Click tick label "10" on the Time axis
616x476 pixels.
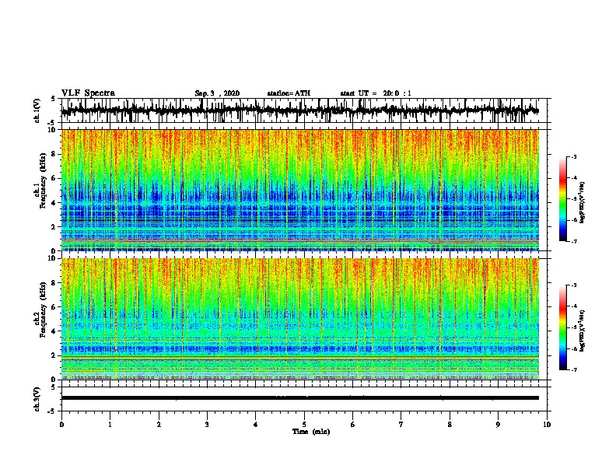(x=547, y=425)
